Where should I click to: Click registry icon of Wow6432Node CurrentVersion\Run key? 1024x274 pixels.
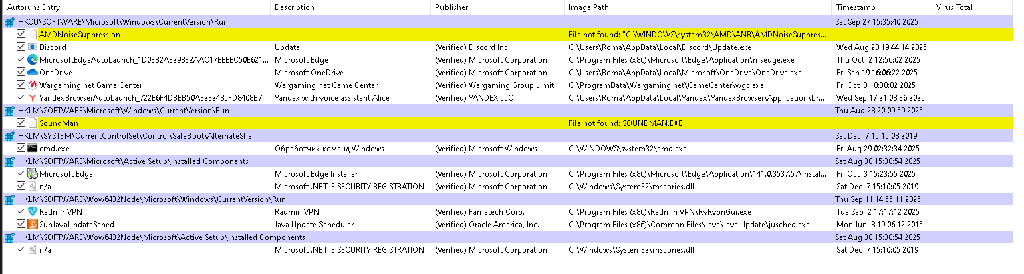point(9,199)
